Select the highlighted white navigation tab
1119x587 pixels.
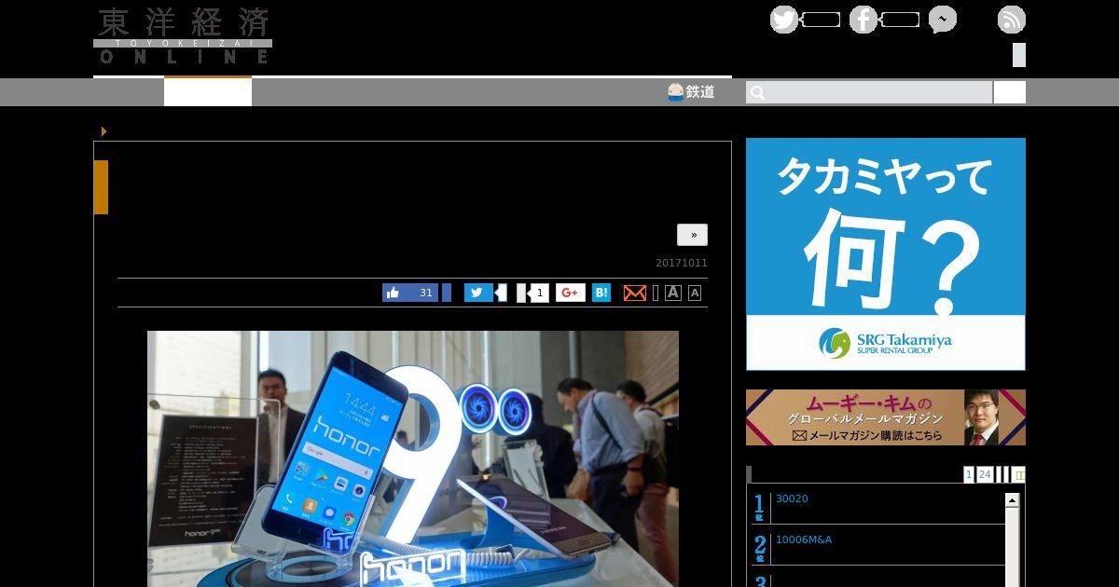tap(208, 91)
